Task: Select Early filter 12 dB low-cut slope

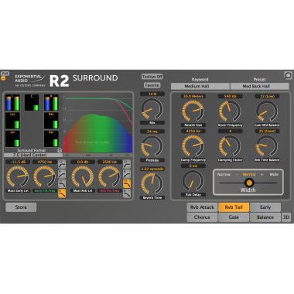Action: [62, 164]
